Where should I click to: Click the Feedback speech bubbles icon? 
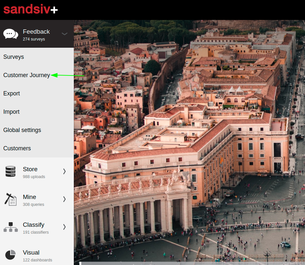11,34
